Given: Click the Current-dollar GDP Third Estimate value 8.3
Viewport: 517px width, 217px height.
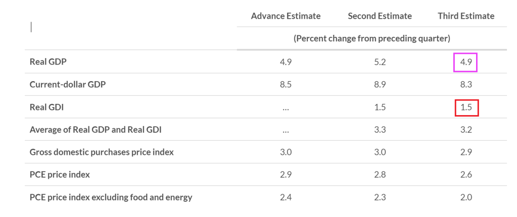Looking at the screenshot, I should (x=466, y=85).
